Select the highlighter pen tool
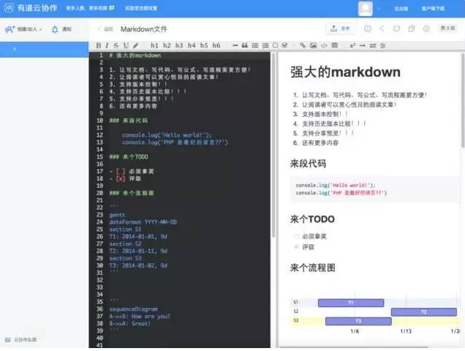The width and height of the screenshot is (465, 351). coord(135,45)
